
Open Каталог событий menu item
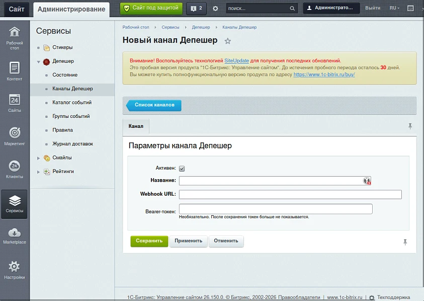click(72, 102)
